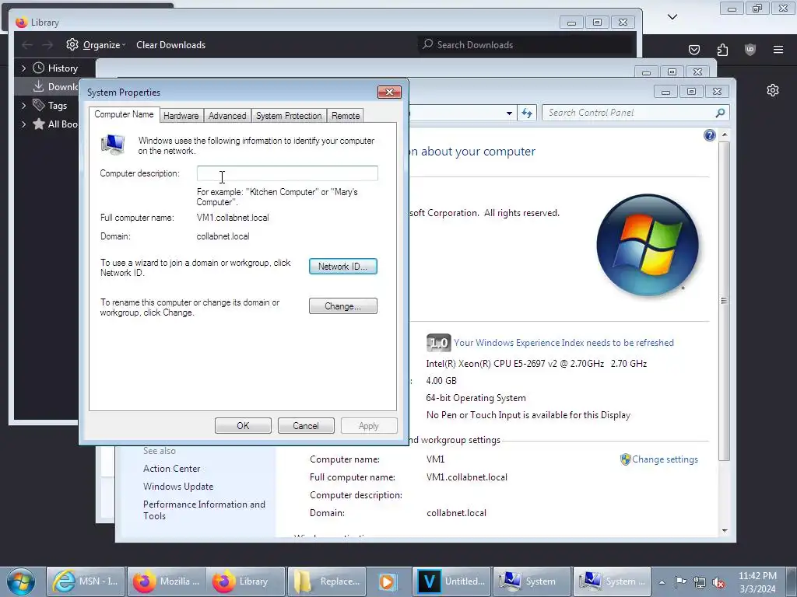Image resolution: width=797 pixels, height=597 pixels.
Task: Click the Network ID... button
Action: pos(343,267)
